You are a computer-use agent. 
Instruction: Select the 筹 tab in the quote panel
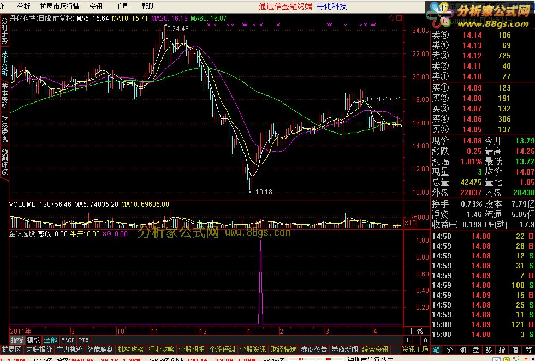point(528,350)
